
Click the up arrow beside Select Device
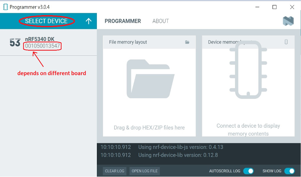tap(89, 21)
